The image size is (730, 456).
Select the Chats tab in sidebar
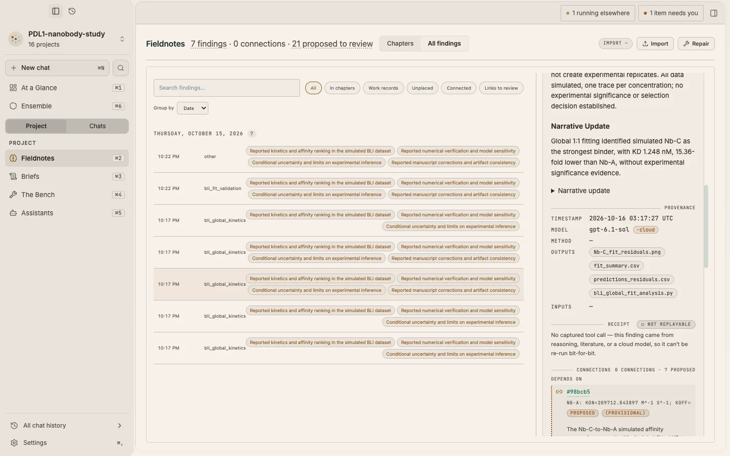coord(97,126)
